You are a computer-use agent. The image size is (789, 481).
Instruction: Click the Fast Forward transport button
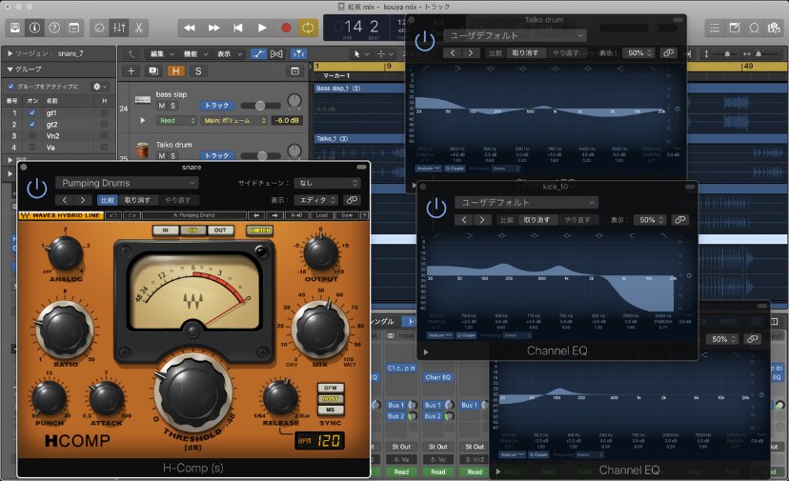tap(213, 28)
